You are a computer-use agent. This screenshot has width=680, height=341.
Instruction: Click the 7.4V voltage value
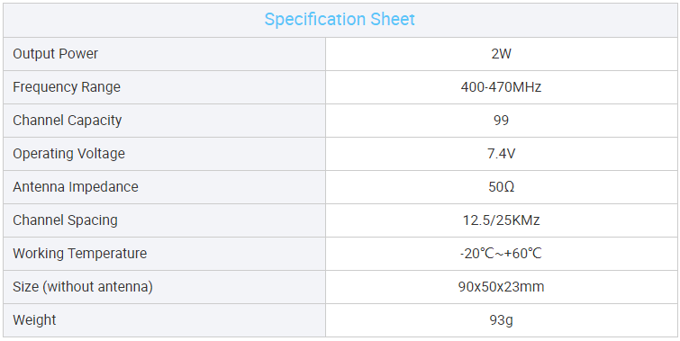click(501, 154)
